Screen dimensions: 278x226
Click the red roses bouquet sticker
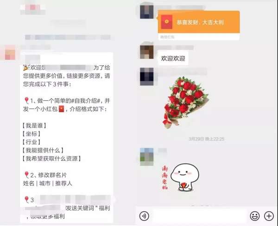[x=186, y=102]
